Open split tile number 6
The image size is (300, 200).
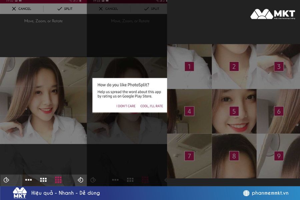click(279, 111)
